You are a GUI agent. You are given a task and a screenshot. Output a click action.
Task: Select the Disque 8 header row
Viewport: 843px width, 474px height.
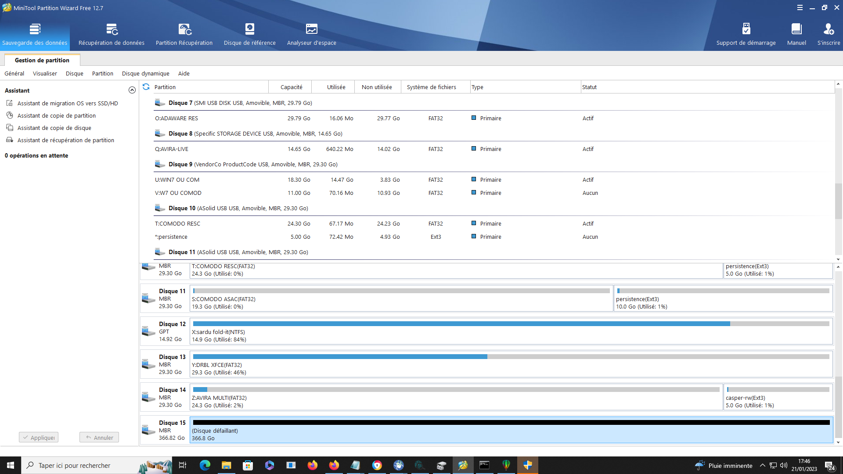(x=494, y=133)
